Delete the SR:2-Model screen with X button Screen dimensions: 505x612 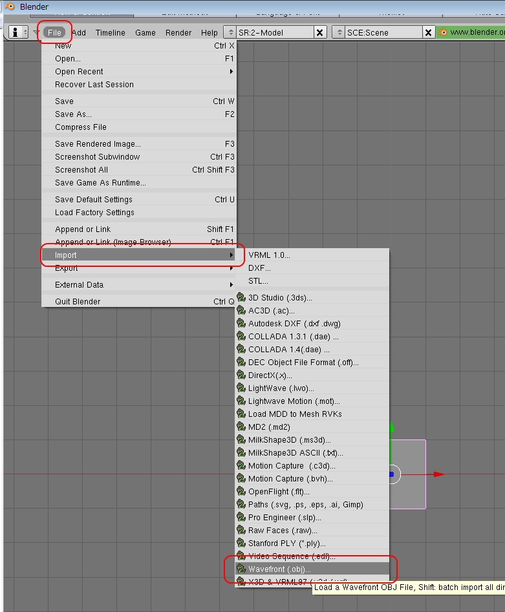(x=319, y=32)
